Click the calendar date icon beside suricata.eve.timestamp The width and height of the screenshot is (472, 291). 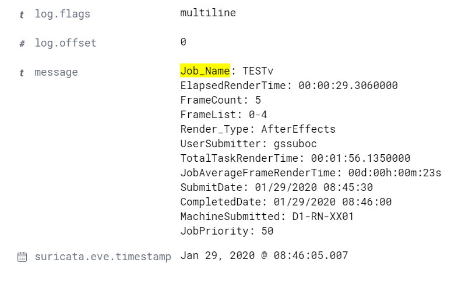22,257
